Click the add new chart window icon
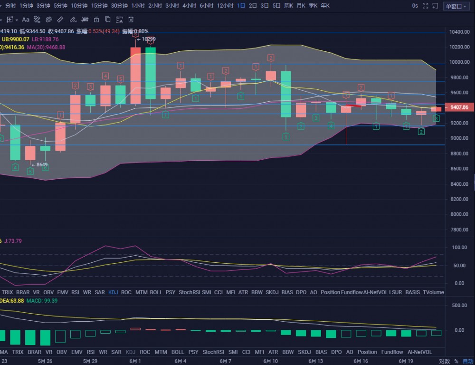 pos(435,6)
